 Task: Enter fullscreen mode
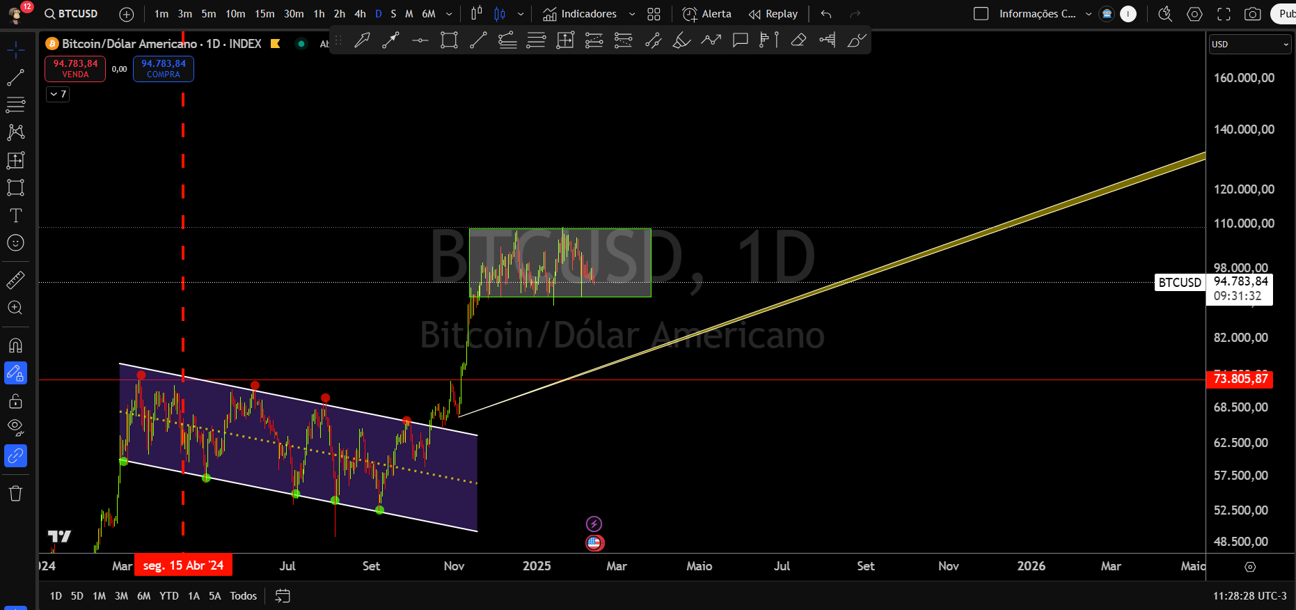[x=1224, y=14]
